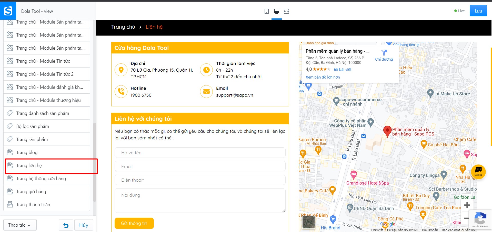Open the floating Liên hệ chat button
The height and width of the screenshot is (232, 492).
click(x=478, y=172)
